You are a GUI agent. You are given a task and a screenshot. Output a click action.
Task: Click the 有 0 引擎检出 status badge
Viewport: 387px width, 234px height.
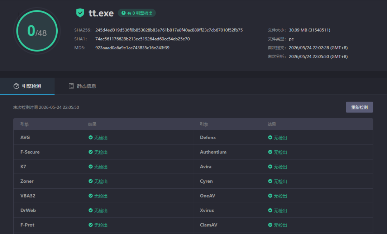[137, 13]
